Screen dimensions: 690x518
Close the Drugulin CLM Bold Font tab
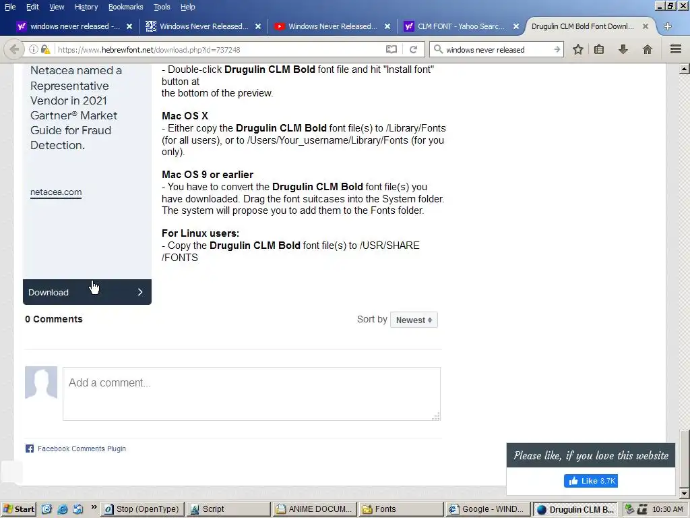pyautogui.click(x=645, y=26)
